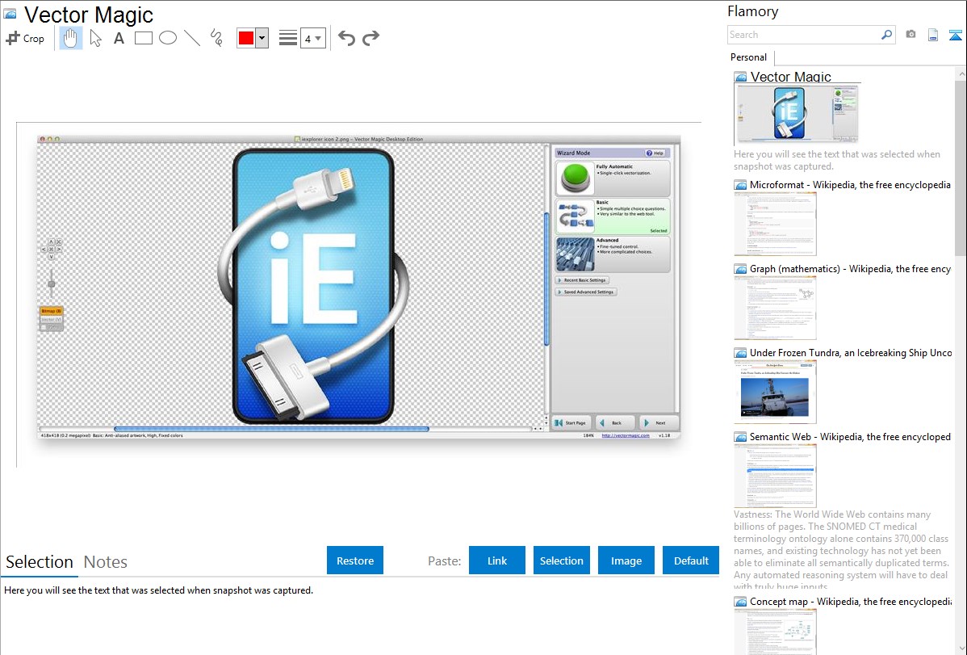Screen dimensions: 967x655
Task: Open the Notes tab
Action: point(106,562)
